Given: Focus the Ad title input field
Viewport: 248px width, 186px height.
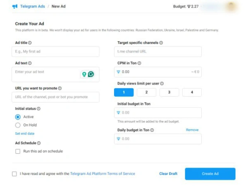Looking at the screenshot, I should [55, 52].
